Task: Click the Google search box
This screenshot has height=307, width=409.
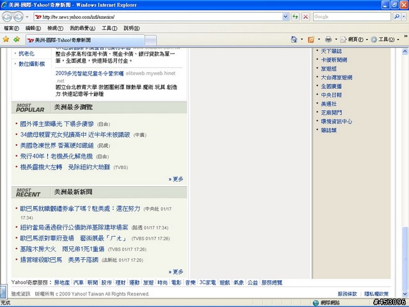Action: tap(352, 17)
